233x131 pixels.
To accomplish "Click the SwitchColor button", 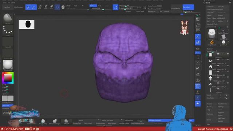I will [x=7, y=103].
